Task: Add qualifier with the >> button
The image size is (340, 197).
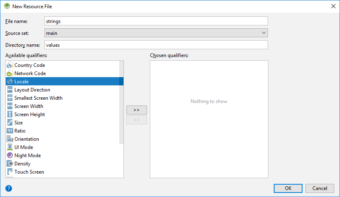Action: point(137,110)
